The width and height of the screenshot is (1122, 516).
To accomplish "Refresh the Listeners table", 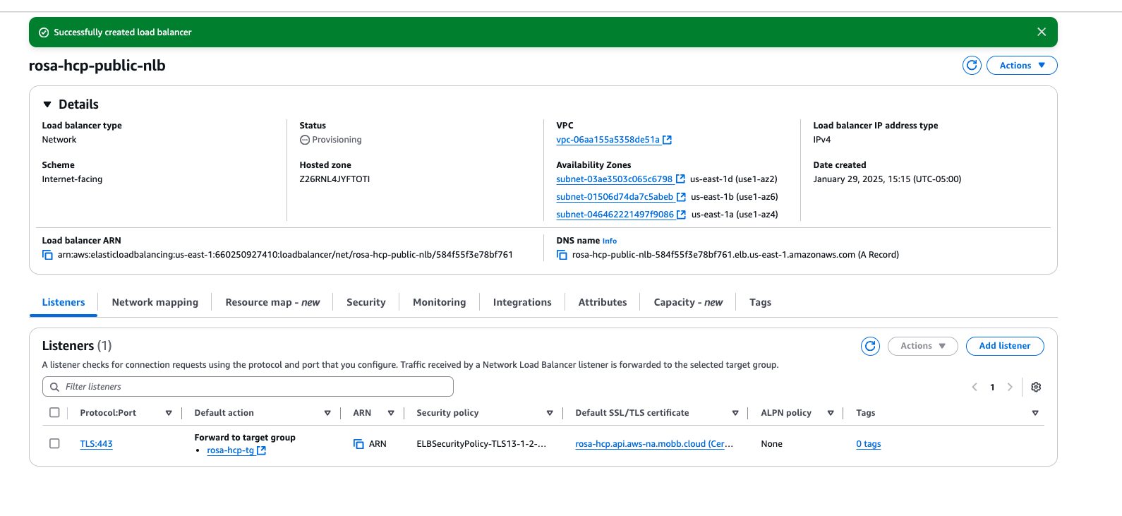I will (870, 346).
